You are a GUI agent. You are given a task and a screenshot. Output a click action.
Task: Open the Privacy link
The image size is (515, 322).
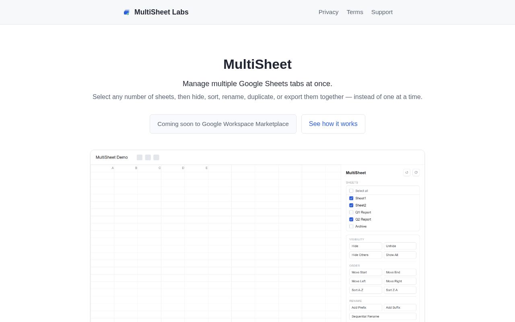click(328, 12)
